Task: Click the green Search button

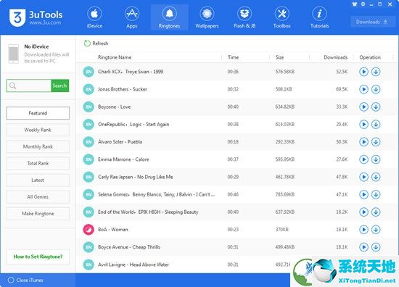Action: point(59,86)
